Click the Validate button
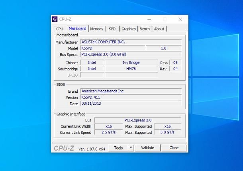 tap(148, 148)
